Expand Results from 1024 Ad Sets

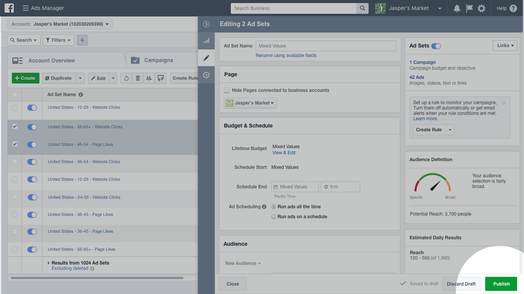pyautogui.click(x=49, y=263)
